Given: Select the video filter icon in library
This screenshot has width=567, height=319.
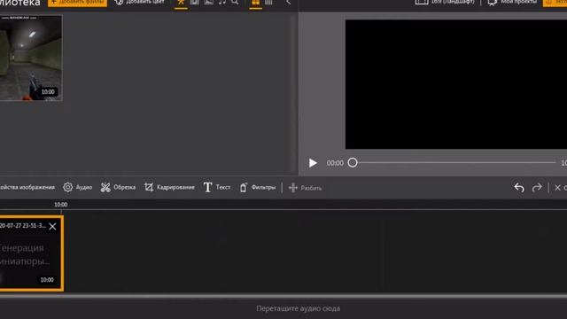Looking at the screenshot, I should [195, 2].
